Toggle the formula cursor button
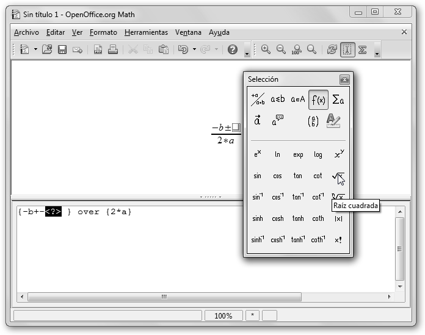The height and width of the screenshot is (335, 425). [x=347, y=50]
